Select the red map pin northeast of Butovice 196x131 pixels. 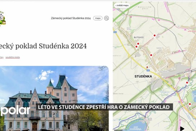point(155,36)
